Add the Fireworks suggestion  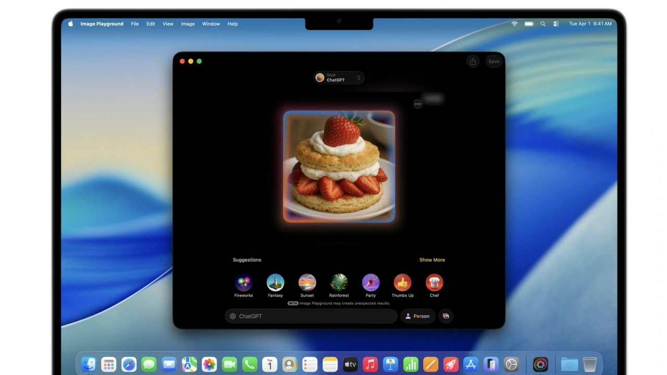click(x=243, y=283)
